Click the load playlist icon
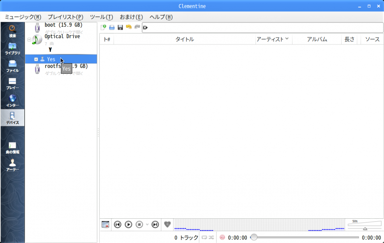 112,27
